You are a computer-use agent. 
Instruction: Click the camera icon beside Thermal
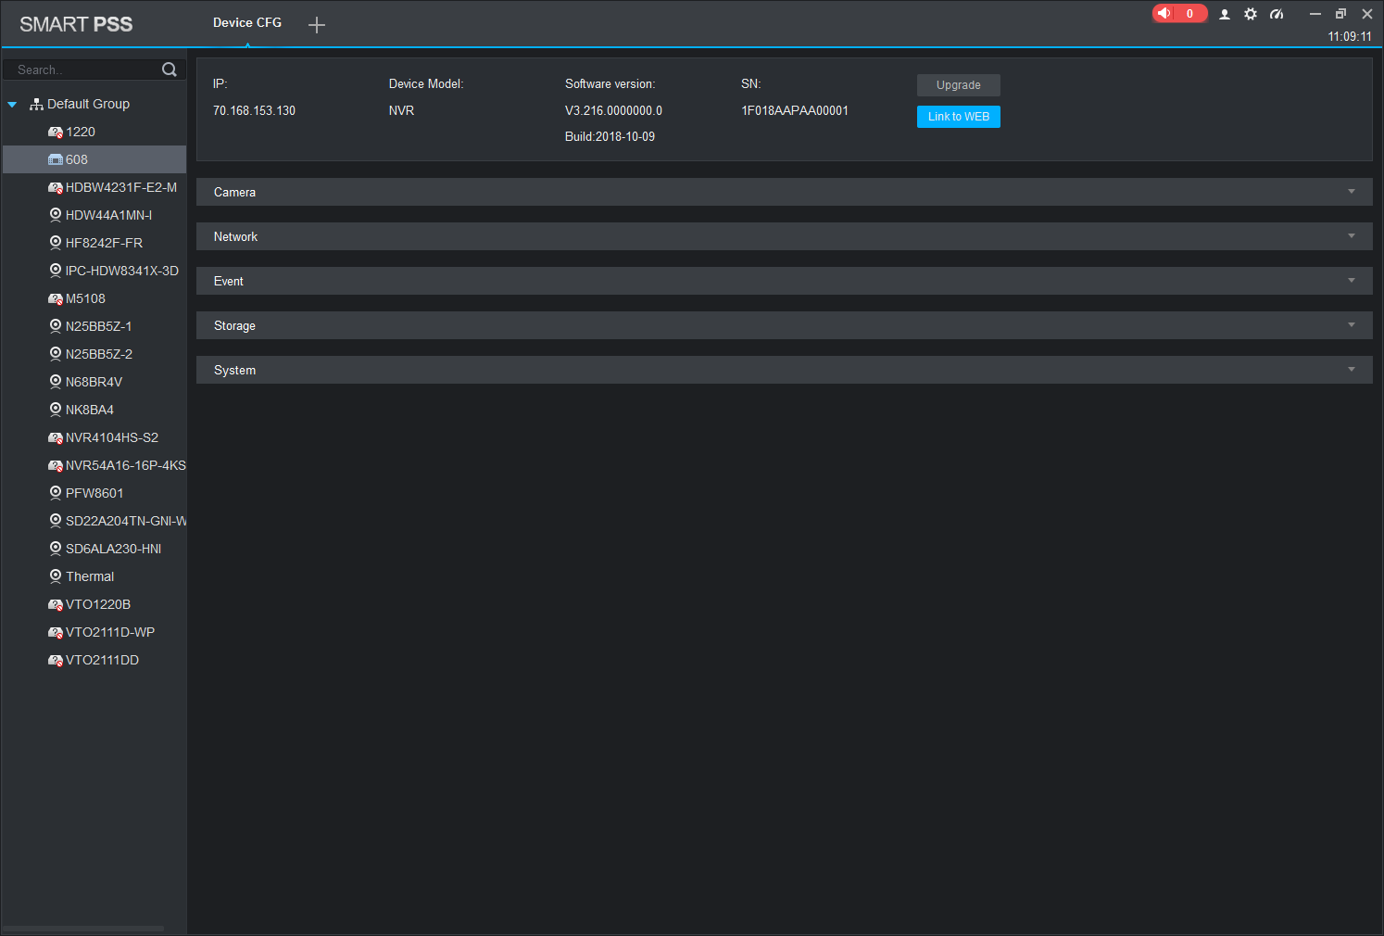pos(56,576)
